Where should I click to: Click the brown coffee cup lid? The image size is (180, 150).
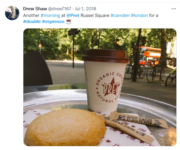pyautogui.click(x=105, y=56)
